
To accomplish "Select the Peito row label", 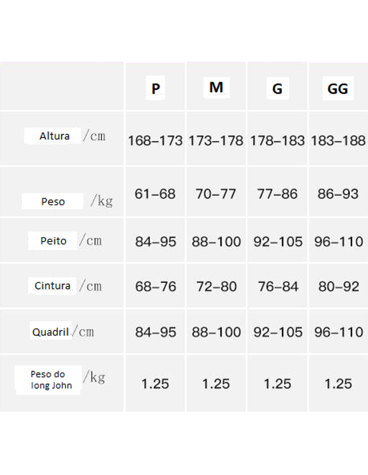I will pyautogui.click(x=53, y=241).
